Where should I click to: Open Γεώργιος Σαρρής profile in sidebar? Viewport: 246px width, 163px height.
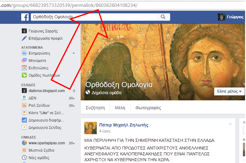pos(43,31)
